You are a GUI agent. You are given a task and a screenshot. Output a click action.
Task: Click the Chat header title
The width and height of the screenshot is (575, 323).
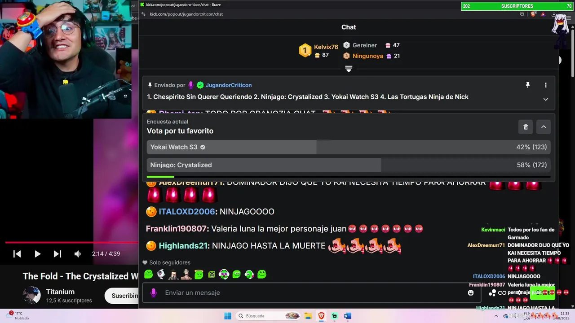349,27
